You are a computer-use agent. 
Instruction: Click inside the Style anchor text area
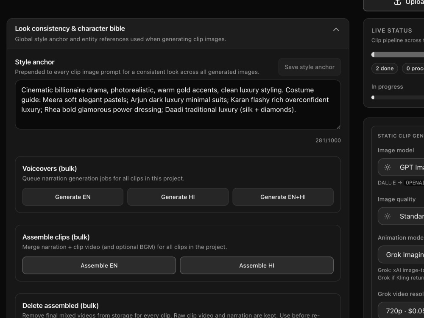pos(178,104)
